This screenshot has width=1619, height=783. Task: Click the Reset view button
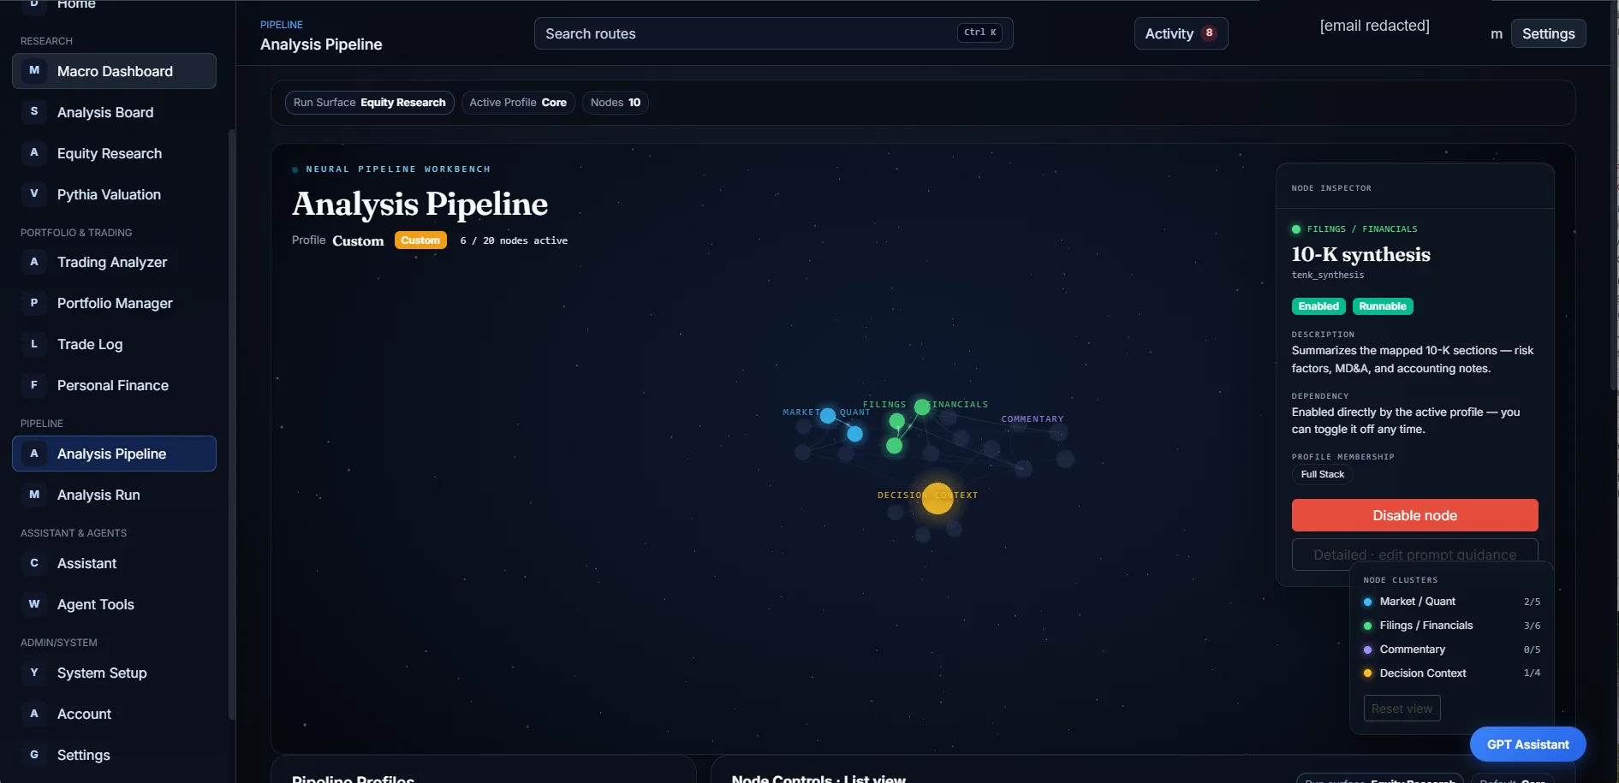pyautogui.click(x=1402, y=709)
